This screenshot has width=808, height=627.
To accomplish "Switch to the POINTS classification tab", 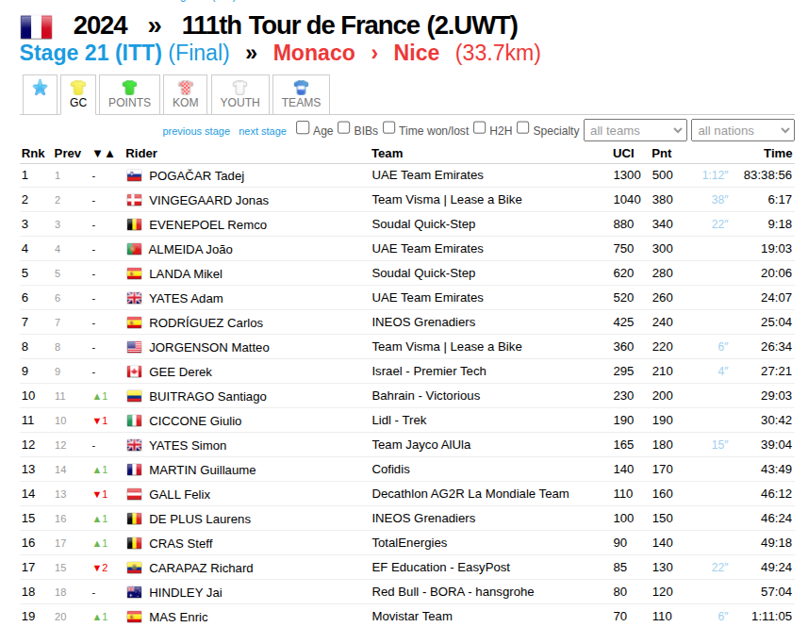I will point(129,94).
